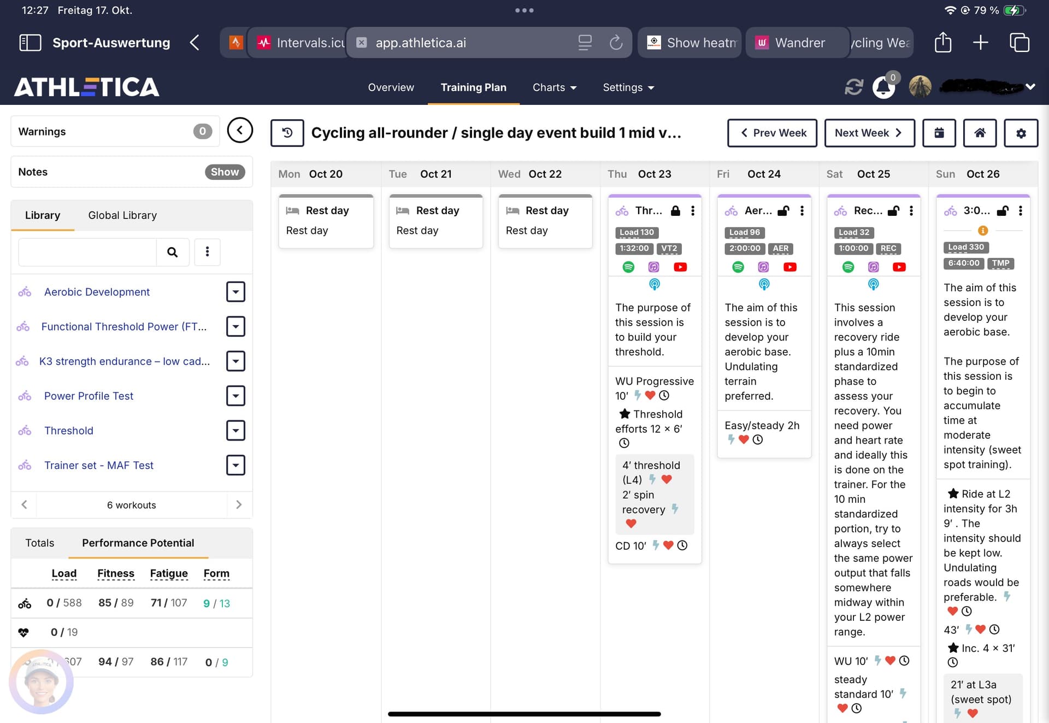Toggle lock on Thursday Oct 23 workout
1049x723 pixels.
tap(675, 211)
